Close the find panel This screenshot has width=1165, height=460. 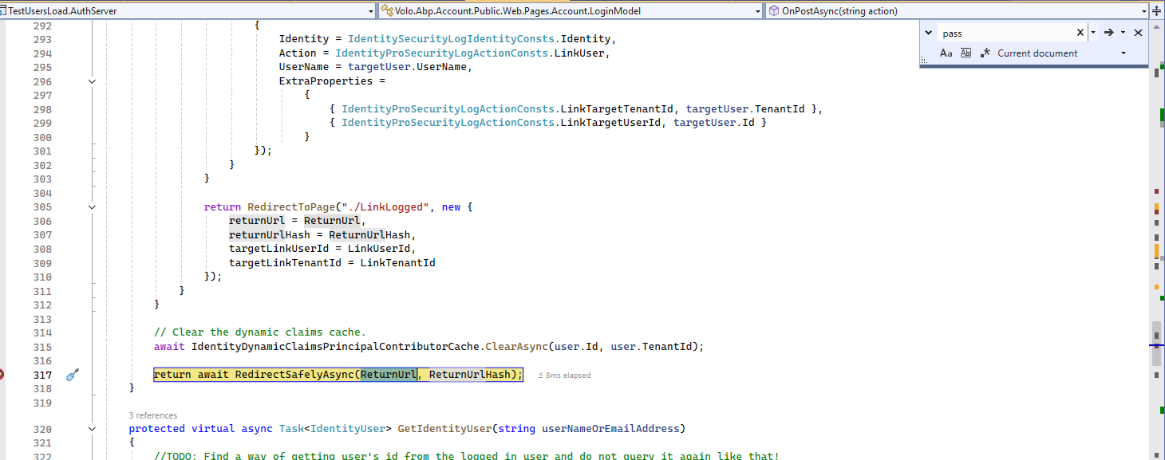1138,33
